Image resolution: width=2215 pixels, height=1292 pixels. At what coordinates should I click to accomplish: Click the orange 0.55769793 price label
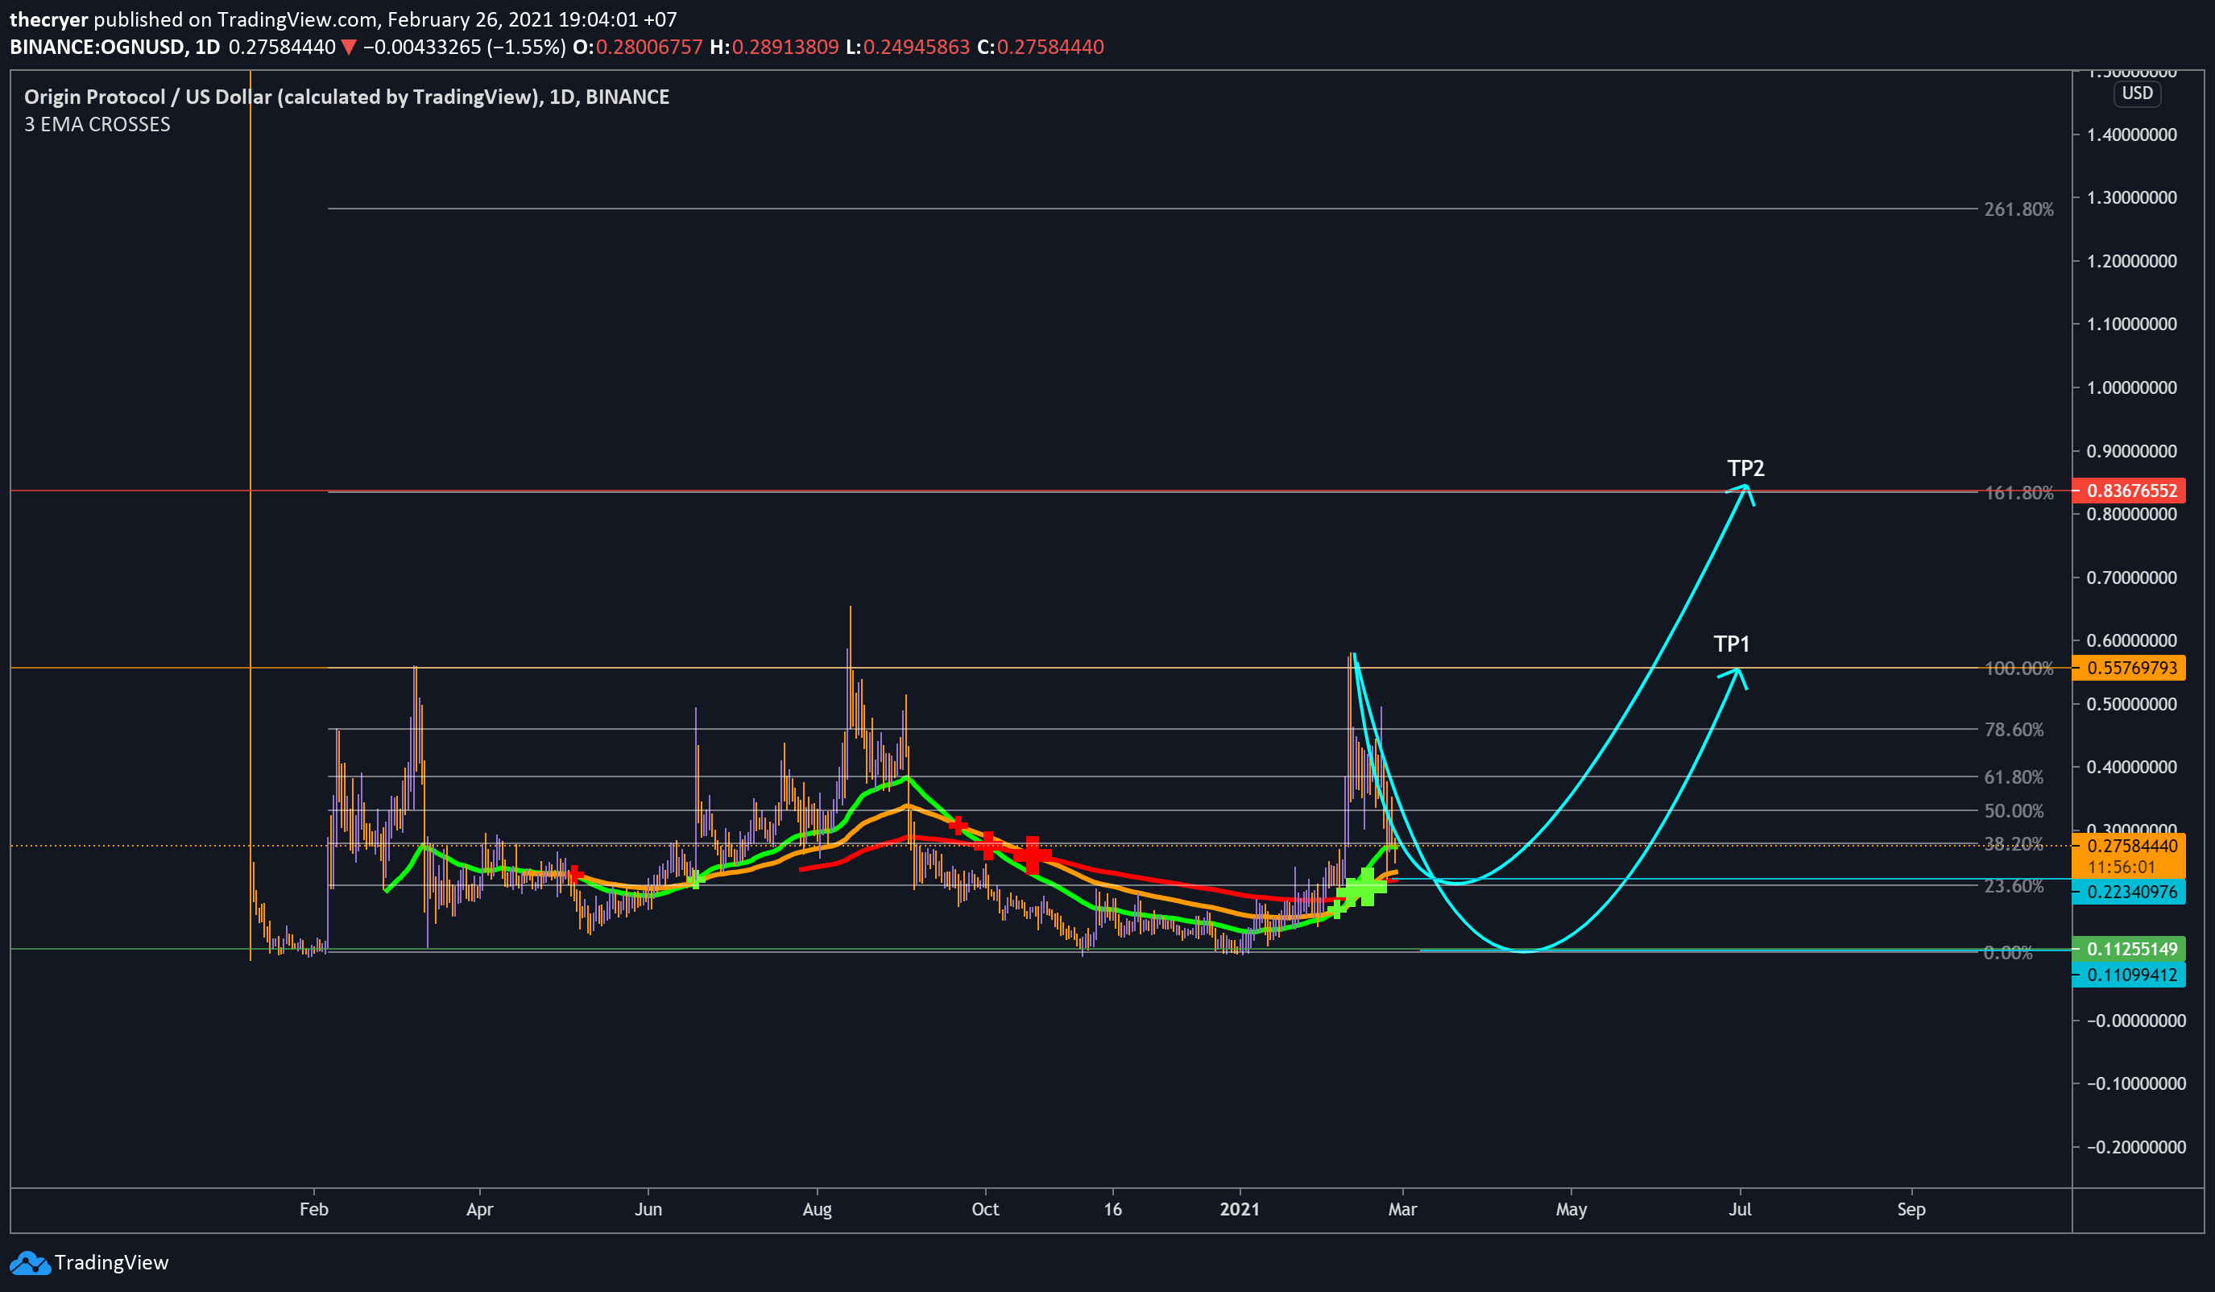[x=2128, y=668]
